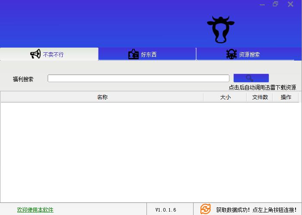Click the 好东西 tab's badge icon
The image size is (302, 215).
coord(134,55)
